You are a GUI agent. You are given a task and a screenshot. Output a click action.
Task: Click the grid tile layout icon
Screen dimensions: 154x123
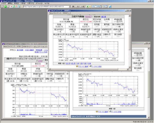[x=98, y=7]
